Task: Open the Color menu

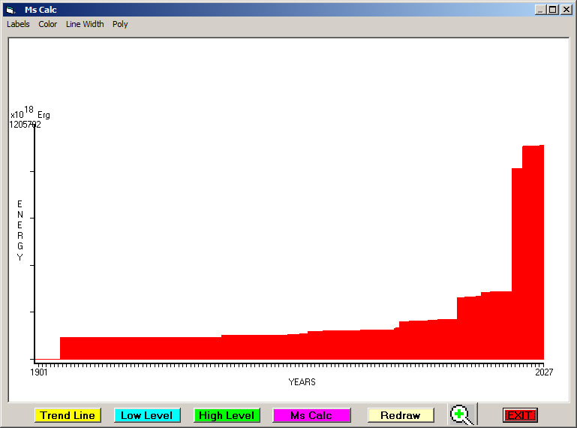Action: tap(48, 24)
